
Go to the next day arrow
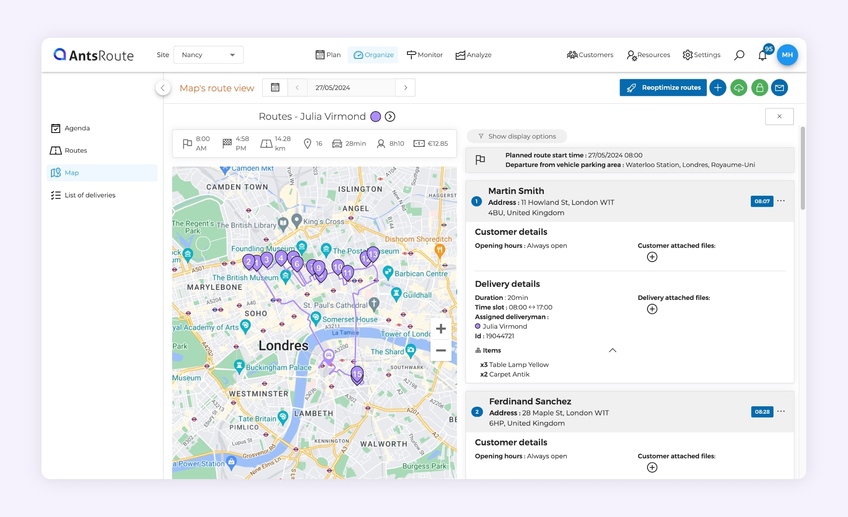point(405,88)
